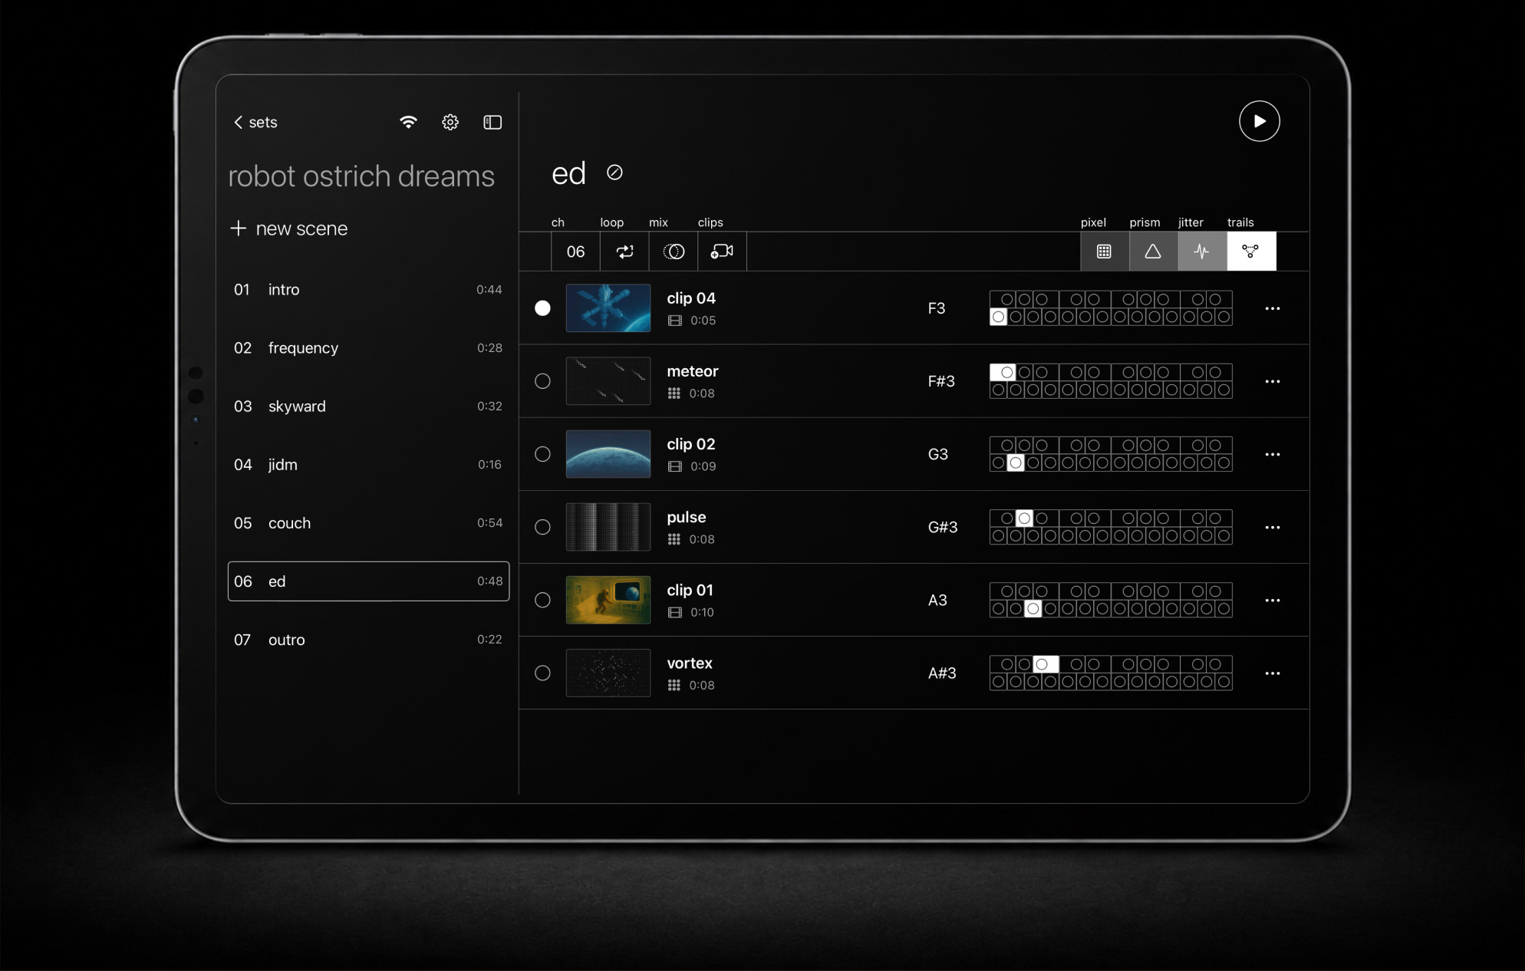Click the grid icon under pulse

pyautogui.click(x=674, y=539)
